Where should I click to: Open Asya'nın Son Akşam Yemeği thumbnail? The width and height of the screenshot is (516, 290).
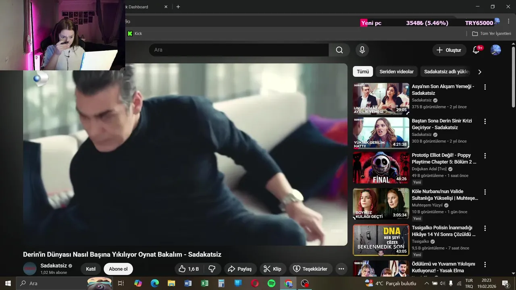pyautogui.click(x=381, y=99)
